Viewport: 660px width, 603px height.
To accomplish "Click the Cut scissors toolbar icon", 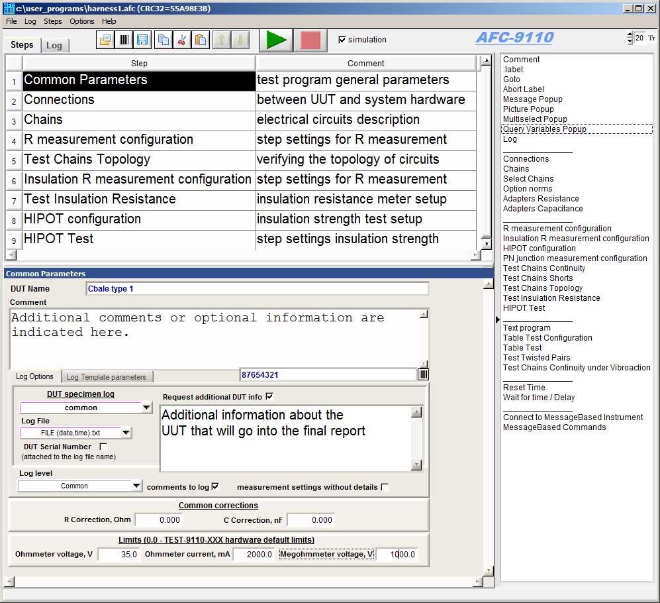I will pyautogui.click(x=182, y=40).
